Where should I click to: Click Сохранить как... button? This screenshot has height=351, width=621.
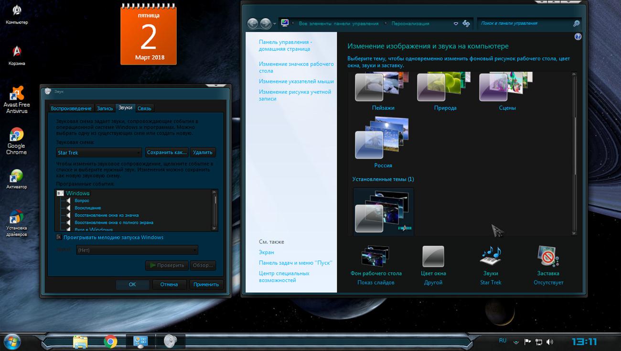[x=167, y=153]
